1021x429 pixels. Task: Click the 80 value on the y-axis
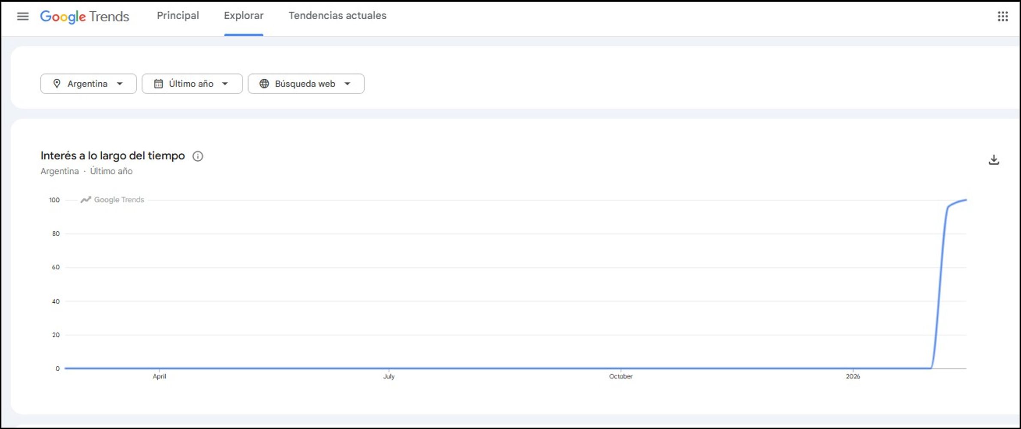pos(56,234)
